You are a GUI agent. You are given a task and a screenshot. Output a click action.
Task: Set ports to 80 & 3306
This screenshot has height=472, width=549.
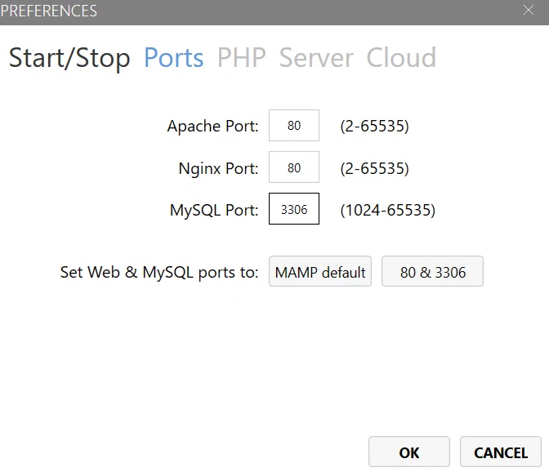432,271
